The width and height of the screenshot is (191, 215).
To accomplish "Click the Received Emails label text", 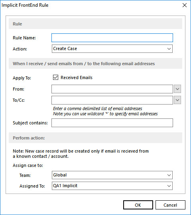I will coord(77,77).
